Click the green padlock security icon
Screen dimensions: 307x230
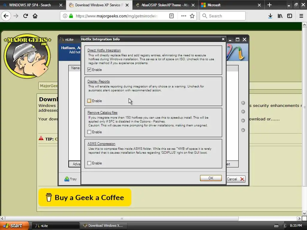pos(71,16)
